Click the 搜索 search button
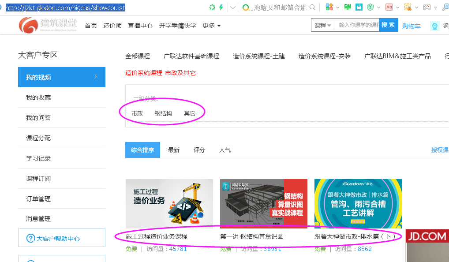The image size is (449, 262). (x=388, y=25)
